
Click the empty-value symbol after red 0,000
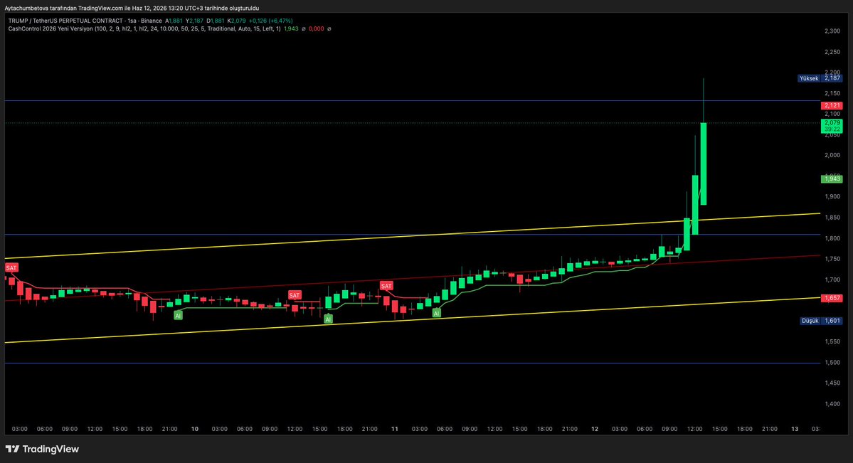point(329,29)
